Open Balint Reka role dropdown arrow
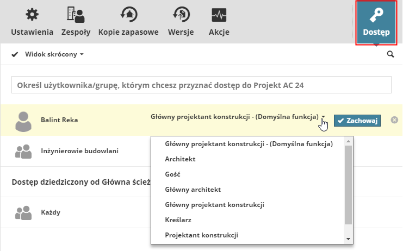 tap(323, 117)
